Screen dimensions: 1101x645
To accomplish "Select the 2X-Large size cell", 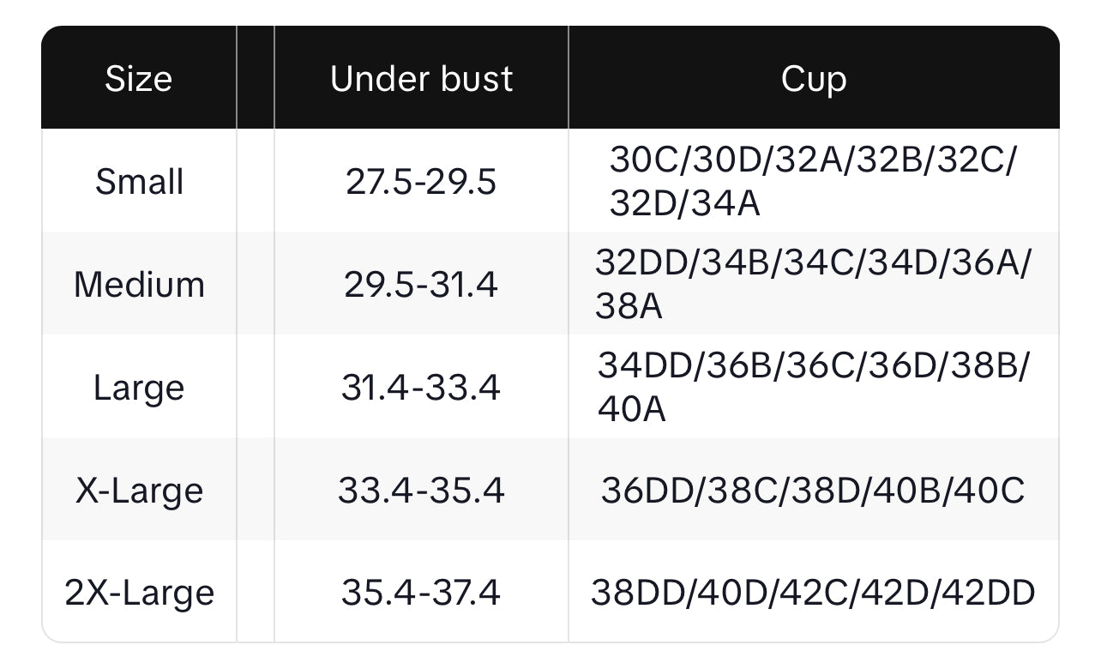I will point(139,593).
